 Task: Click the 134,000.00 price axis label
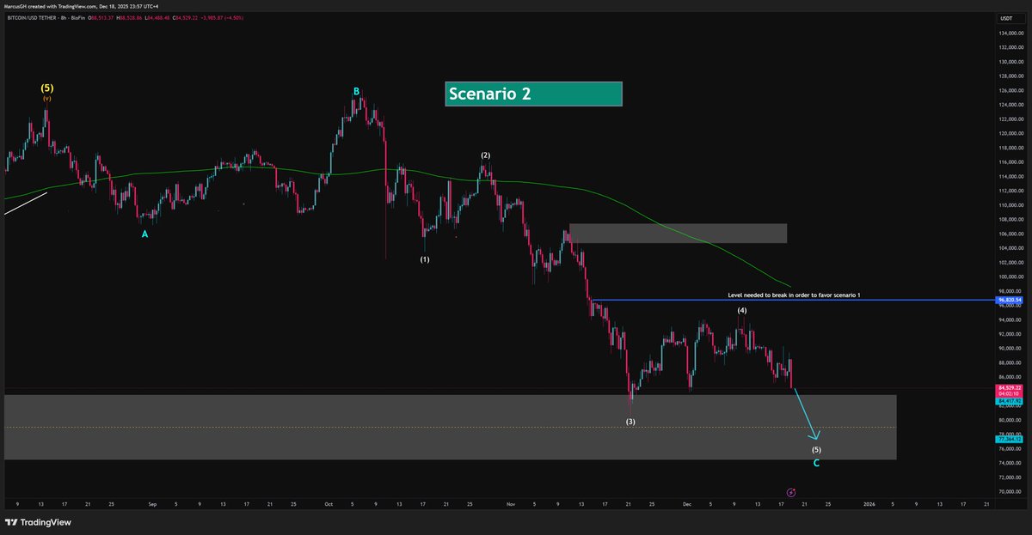(x=1010, y=33)
